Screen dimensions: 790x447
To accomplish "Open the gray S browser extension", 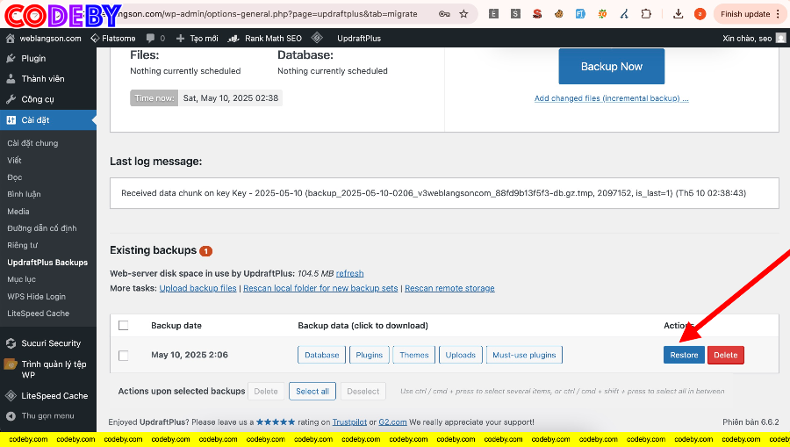I will click(x=515, y=14).
